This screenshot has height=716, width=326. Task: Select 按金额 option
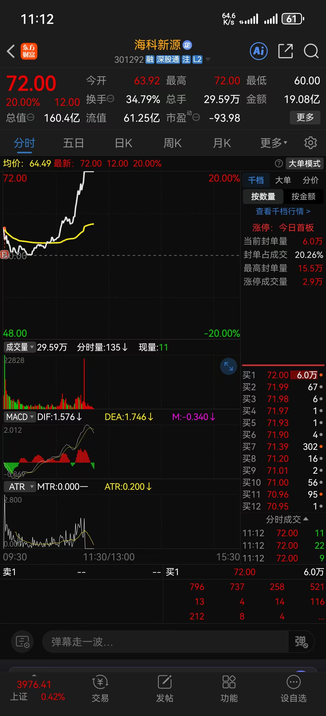pyautogui.click(x=303, y=197)
